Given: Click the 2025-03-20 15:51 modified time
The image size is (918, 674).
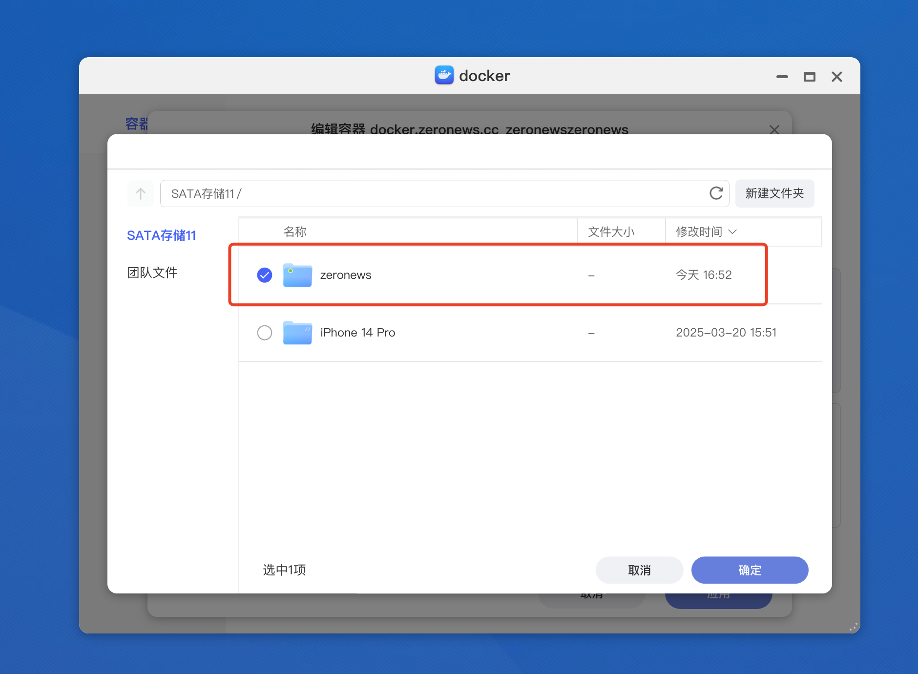Looking at the screenshot, I should [x=726, y=333].
